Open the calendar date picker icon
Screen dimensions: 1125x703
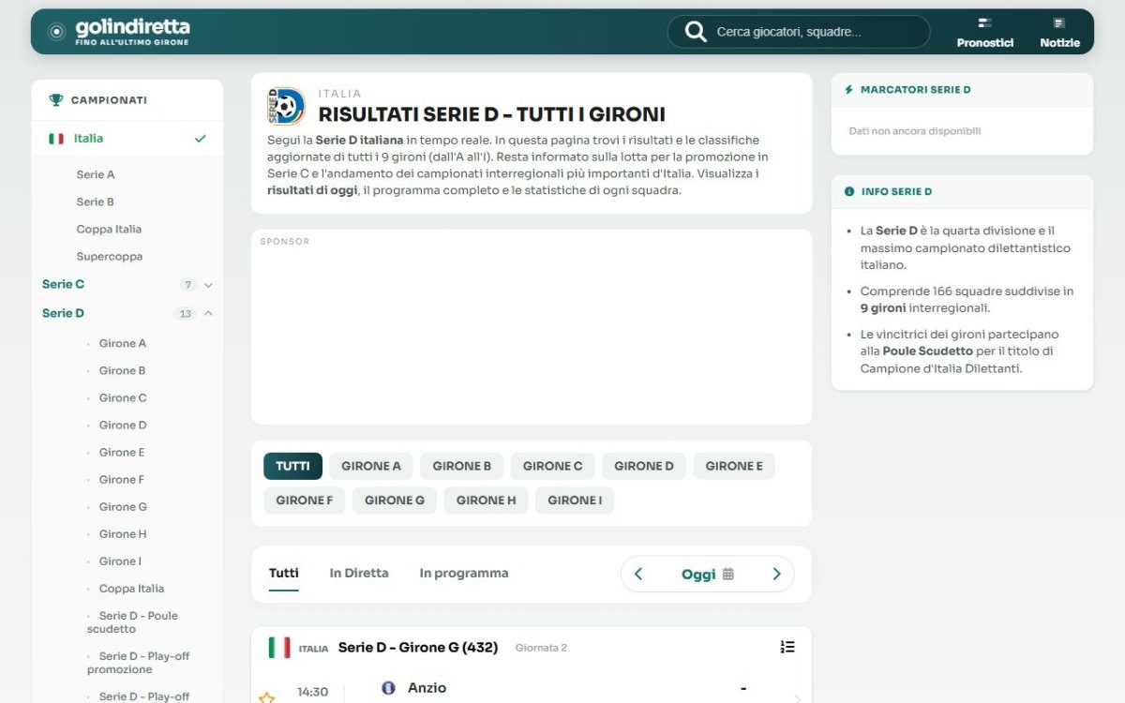[x=728, y=574]
